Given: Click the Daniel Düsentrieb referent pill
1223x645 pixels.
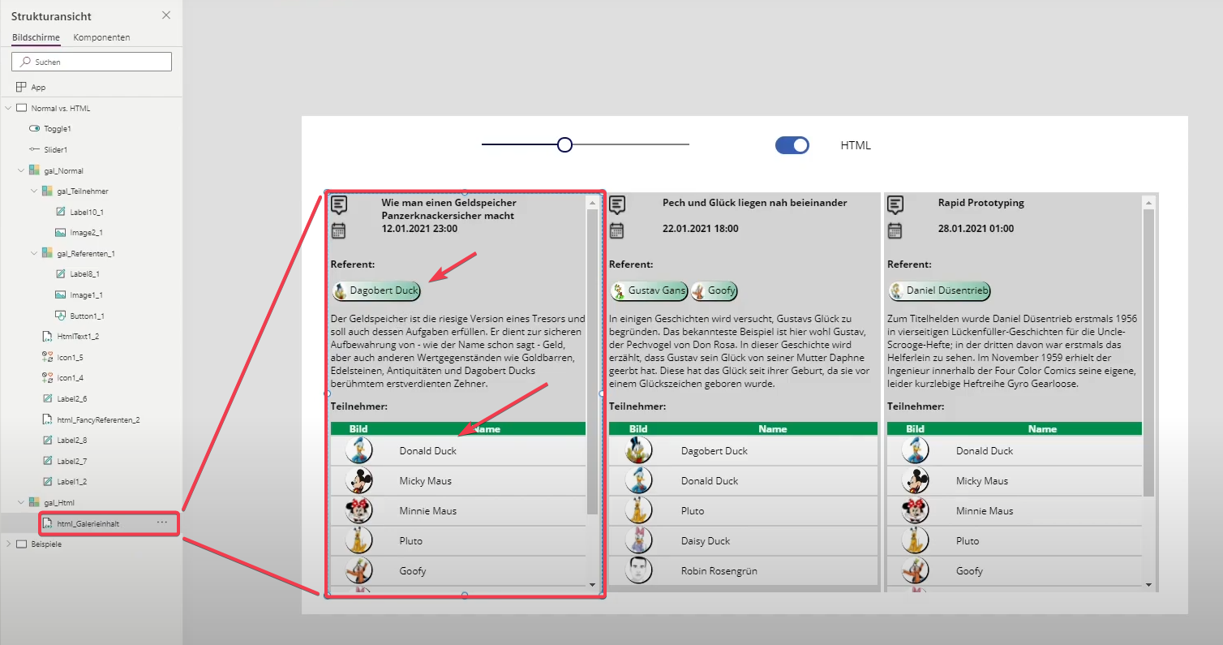Looking at the screenshot, I should (x=939, y=290).
